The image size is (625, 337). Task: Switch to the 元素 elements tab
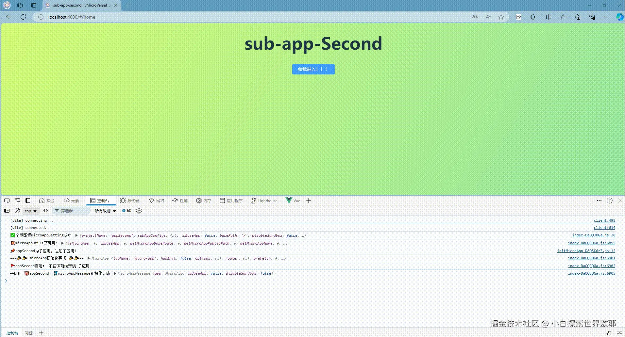pos(71,200)
